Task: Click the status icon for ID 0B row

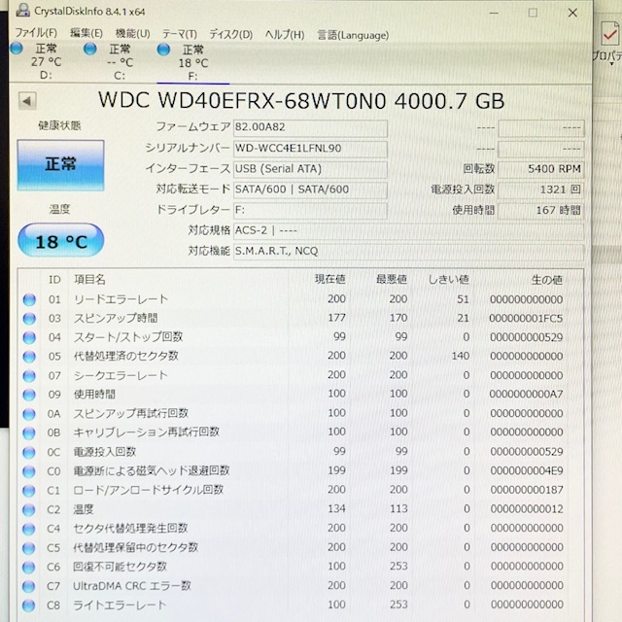Action: [x=29, y=432]
